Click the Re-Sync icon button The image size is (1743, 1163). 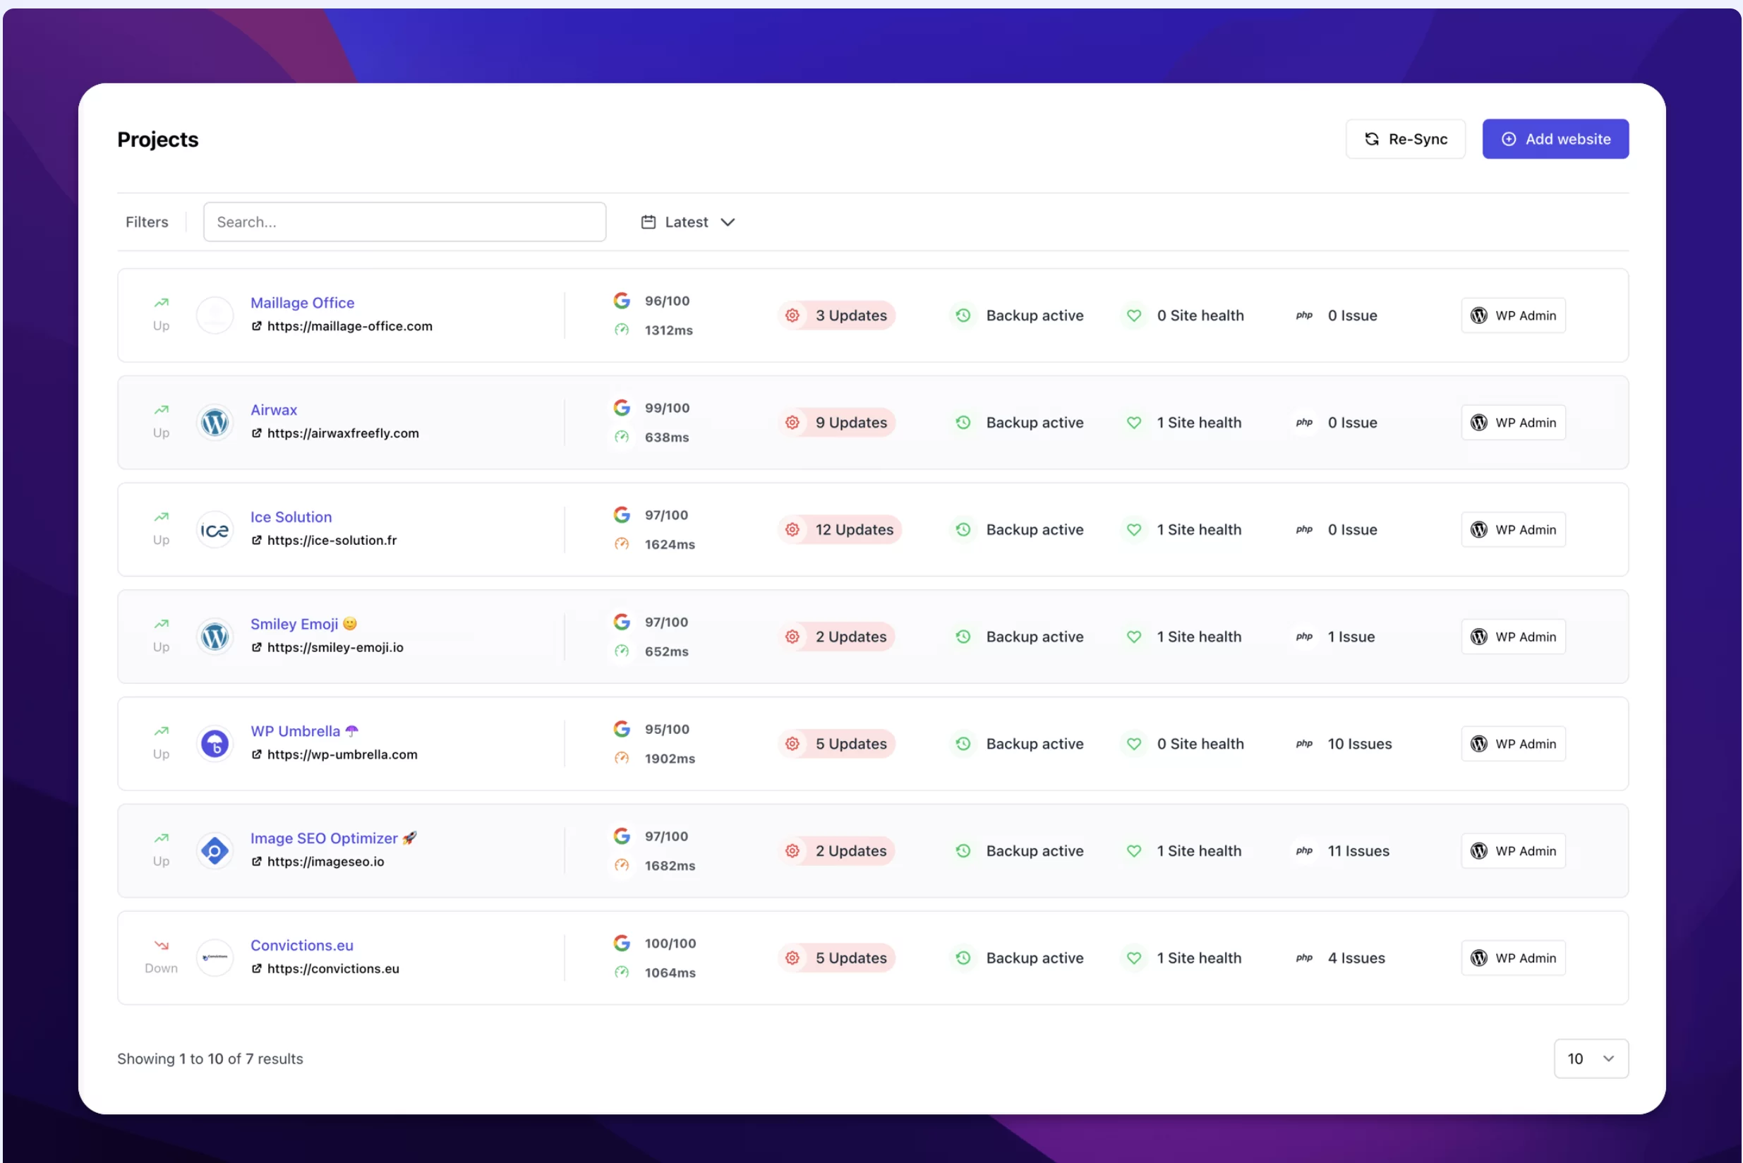(1372, 139)
